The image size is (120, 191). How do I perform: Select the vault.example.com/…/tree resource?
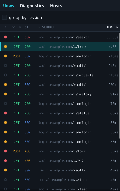click(x=62, y=47)
